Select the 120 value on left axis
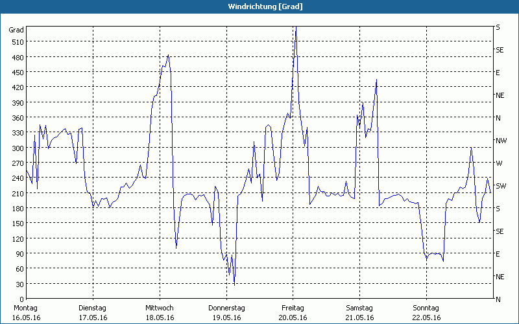The image size is (519, 324). coord(18,238)
